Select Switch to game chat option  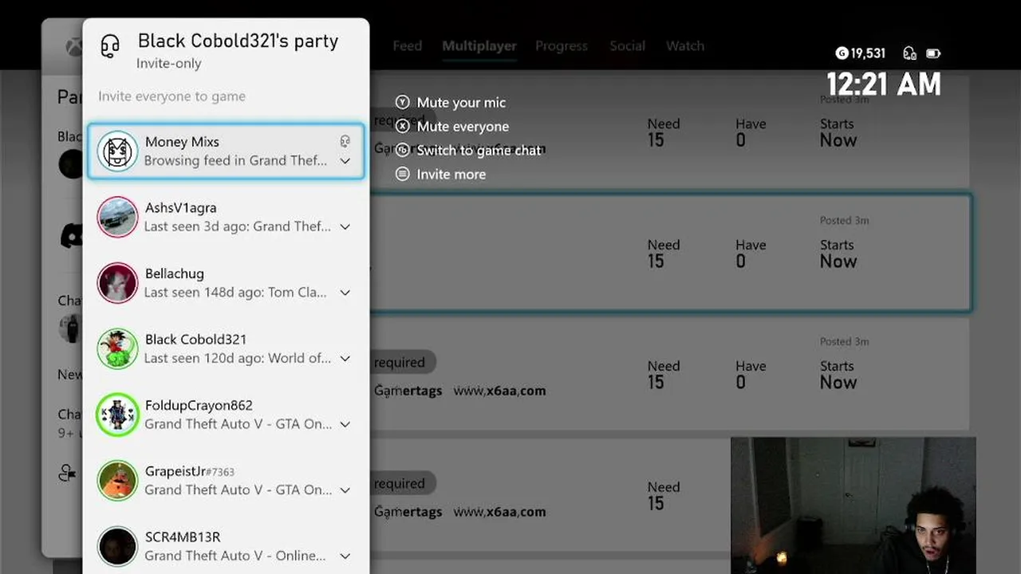click(469, 150)
